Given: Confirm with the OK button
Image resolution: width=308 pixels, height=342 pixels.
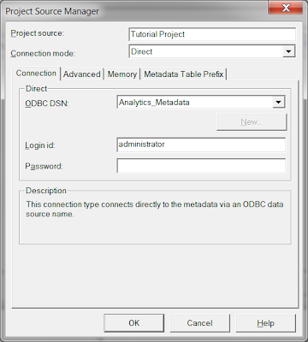Looking at the screenshot, I should pyautogui.click(x=134, y=323).
